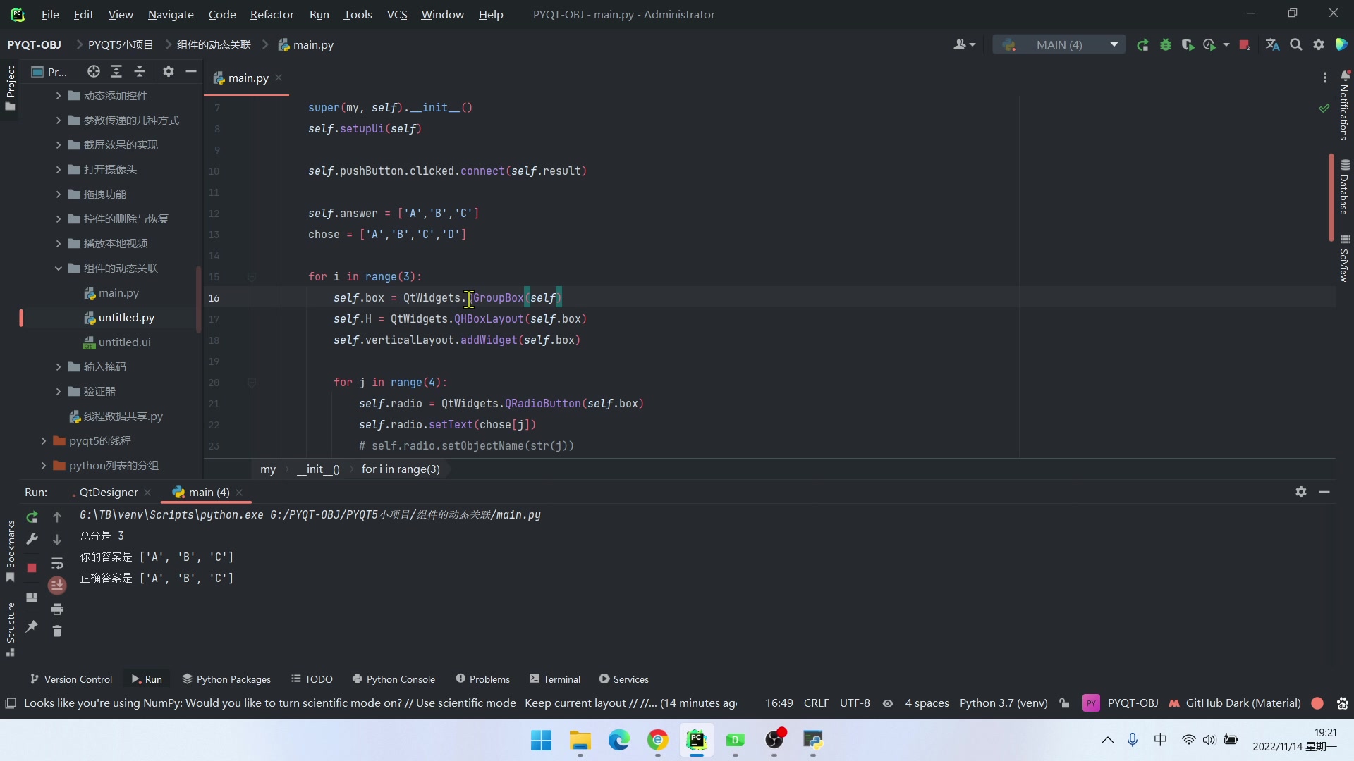Launch Chrome from the taskbar
Screen dimensions: 1354x761
pyautogui.click(x=658, y=741)
